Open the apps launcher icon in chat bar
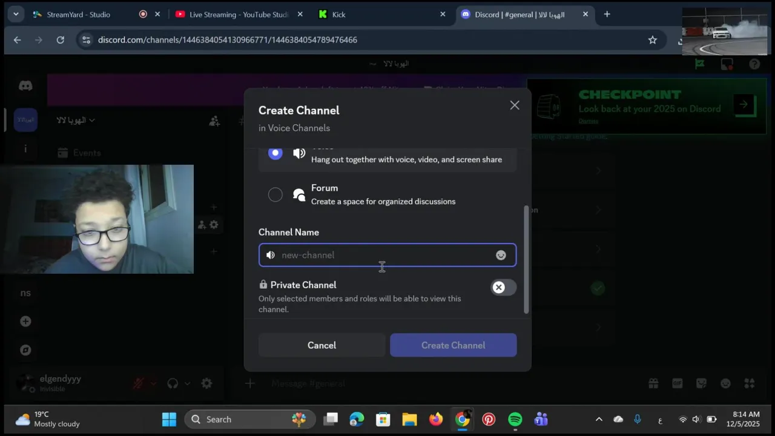Image resolution: width=775 pixels, height=436 pixels. [750, 383]
